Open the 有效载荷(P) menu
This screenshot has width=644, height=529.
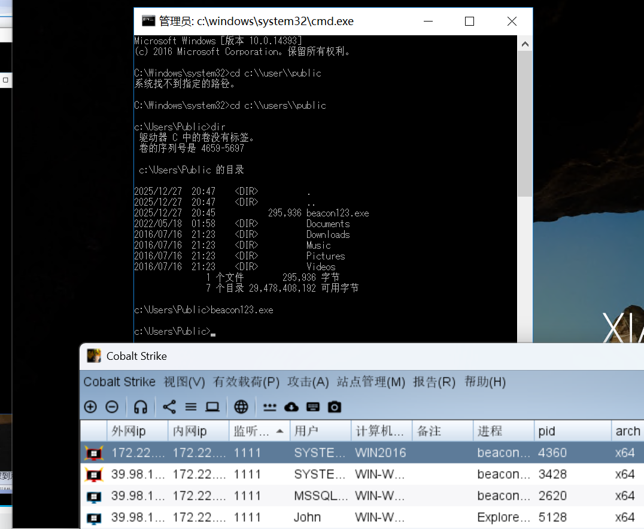pyautogui.click(x=246, y=382)
